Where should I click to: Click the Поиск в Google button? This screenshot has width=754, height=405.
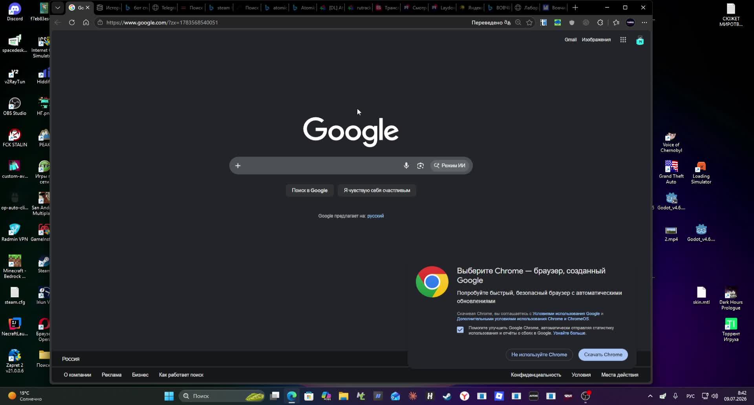(309, 190)
